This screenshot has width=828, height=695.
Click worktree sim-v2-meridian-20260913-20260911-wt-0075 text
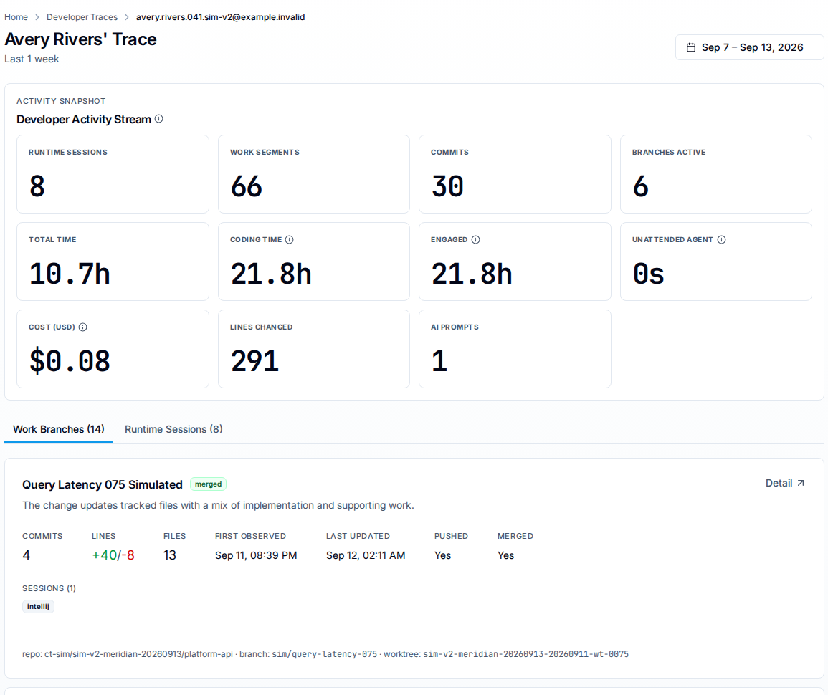[526, 654]
